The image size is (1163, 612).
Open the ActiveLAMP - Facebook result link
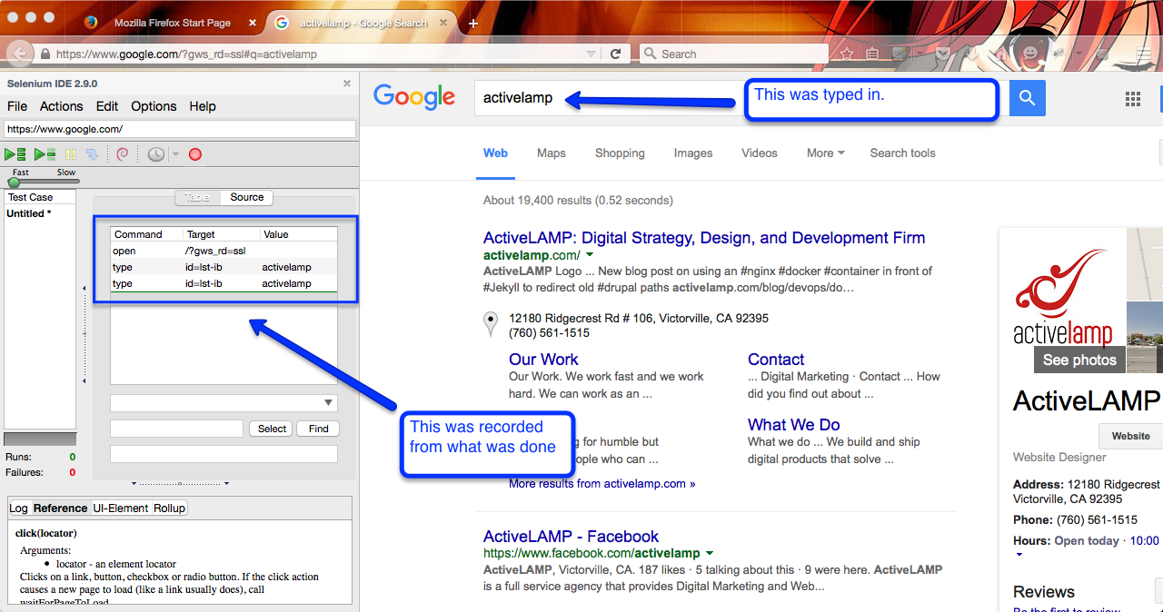571,537
